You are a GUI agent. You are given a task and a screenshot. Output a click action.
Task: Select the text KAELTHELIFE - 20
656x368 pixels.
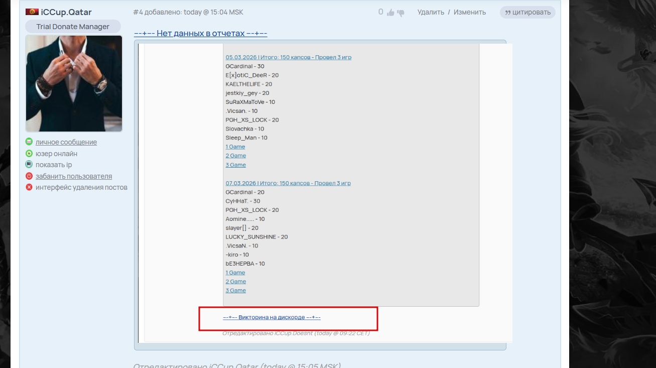249,84
